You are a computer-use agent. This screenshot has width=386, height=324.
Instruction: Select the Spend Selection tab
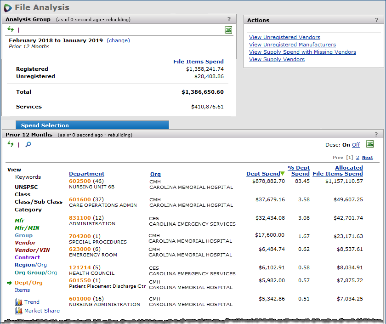[x=45, y=125]
